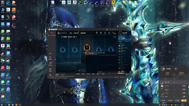
Task: Click the badged icon in streaming app's bottom-left
Action: [56, 75]
